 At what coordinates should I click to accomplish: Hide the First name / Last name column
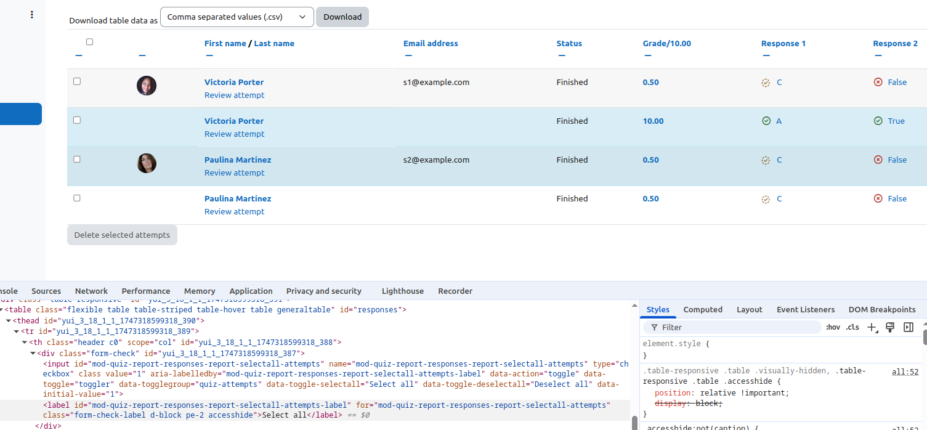click(x=209, y=55)
